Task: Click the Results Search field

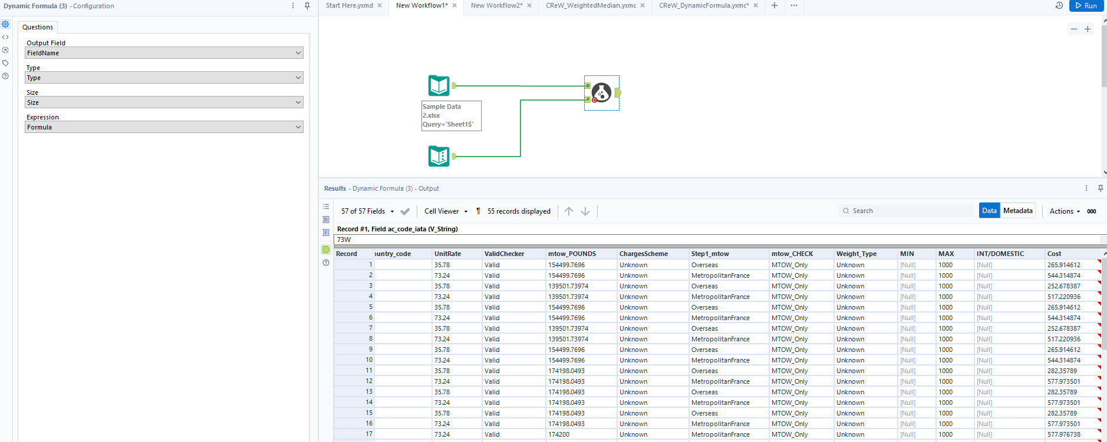Action: 908,211
